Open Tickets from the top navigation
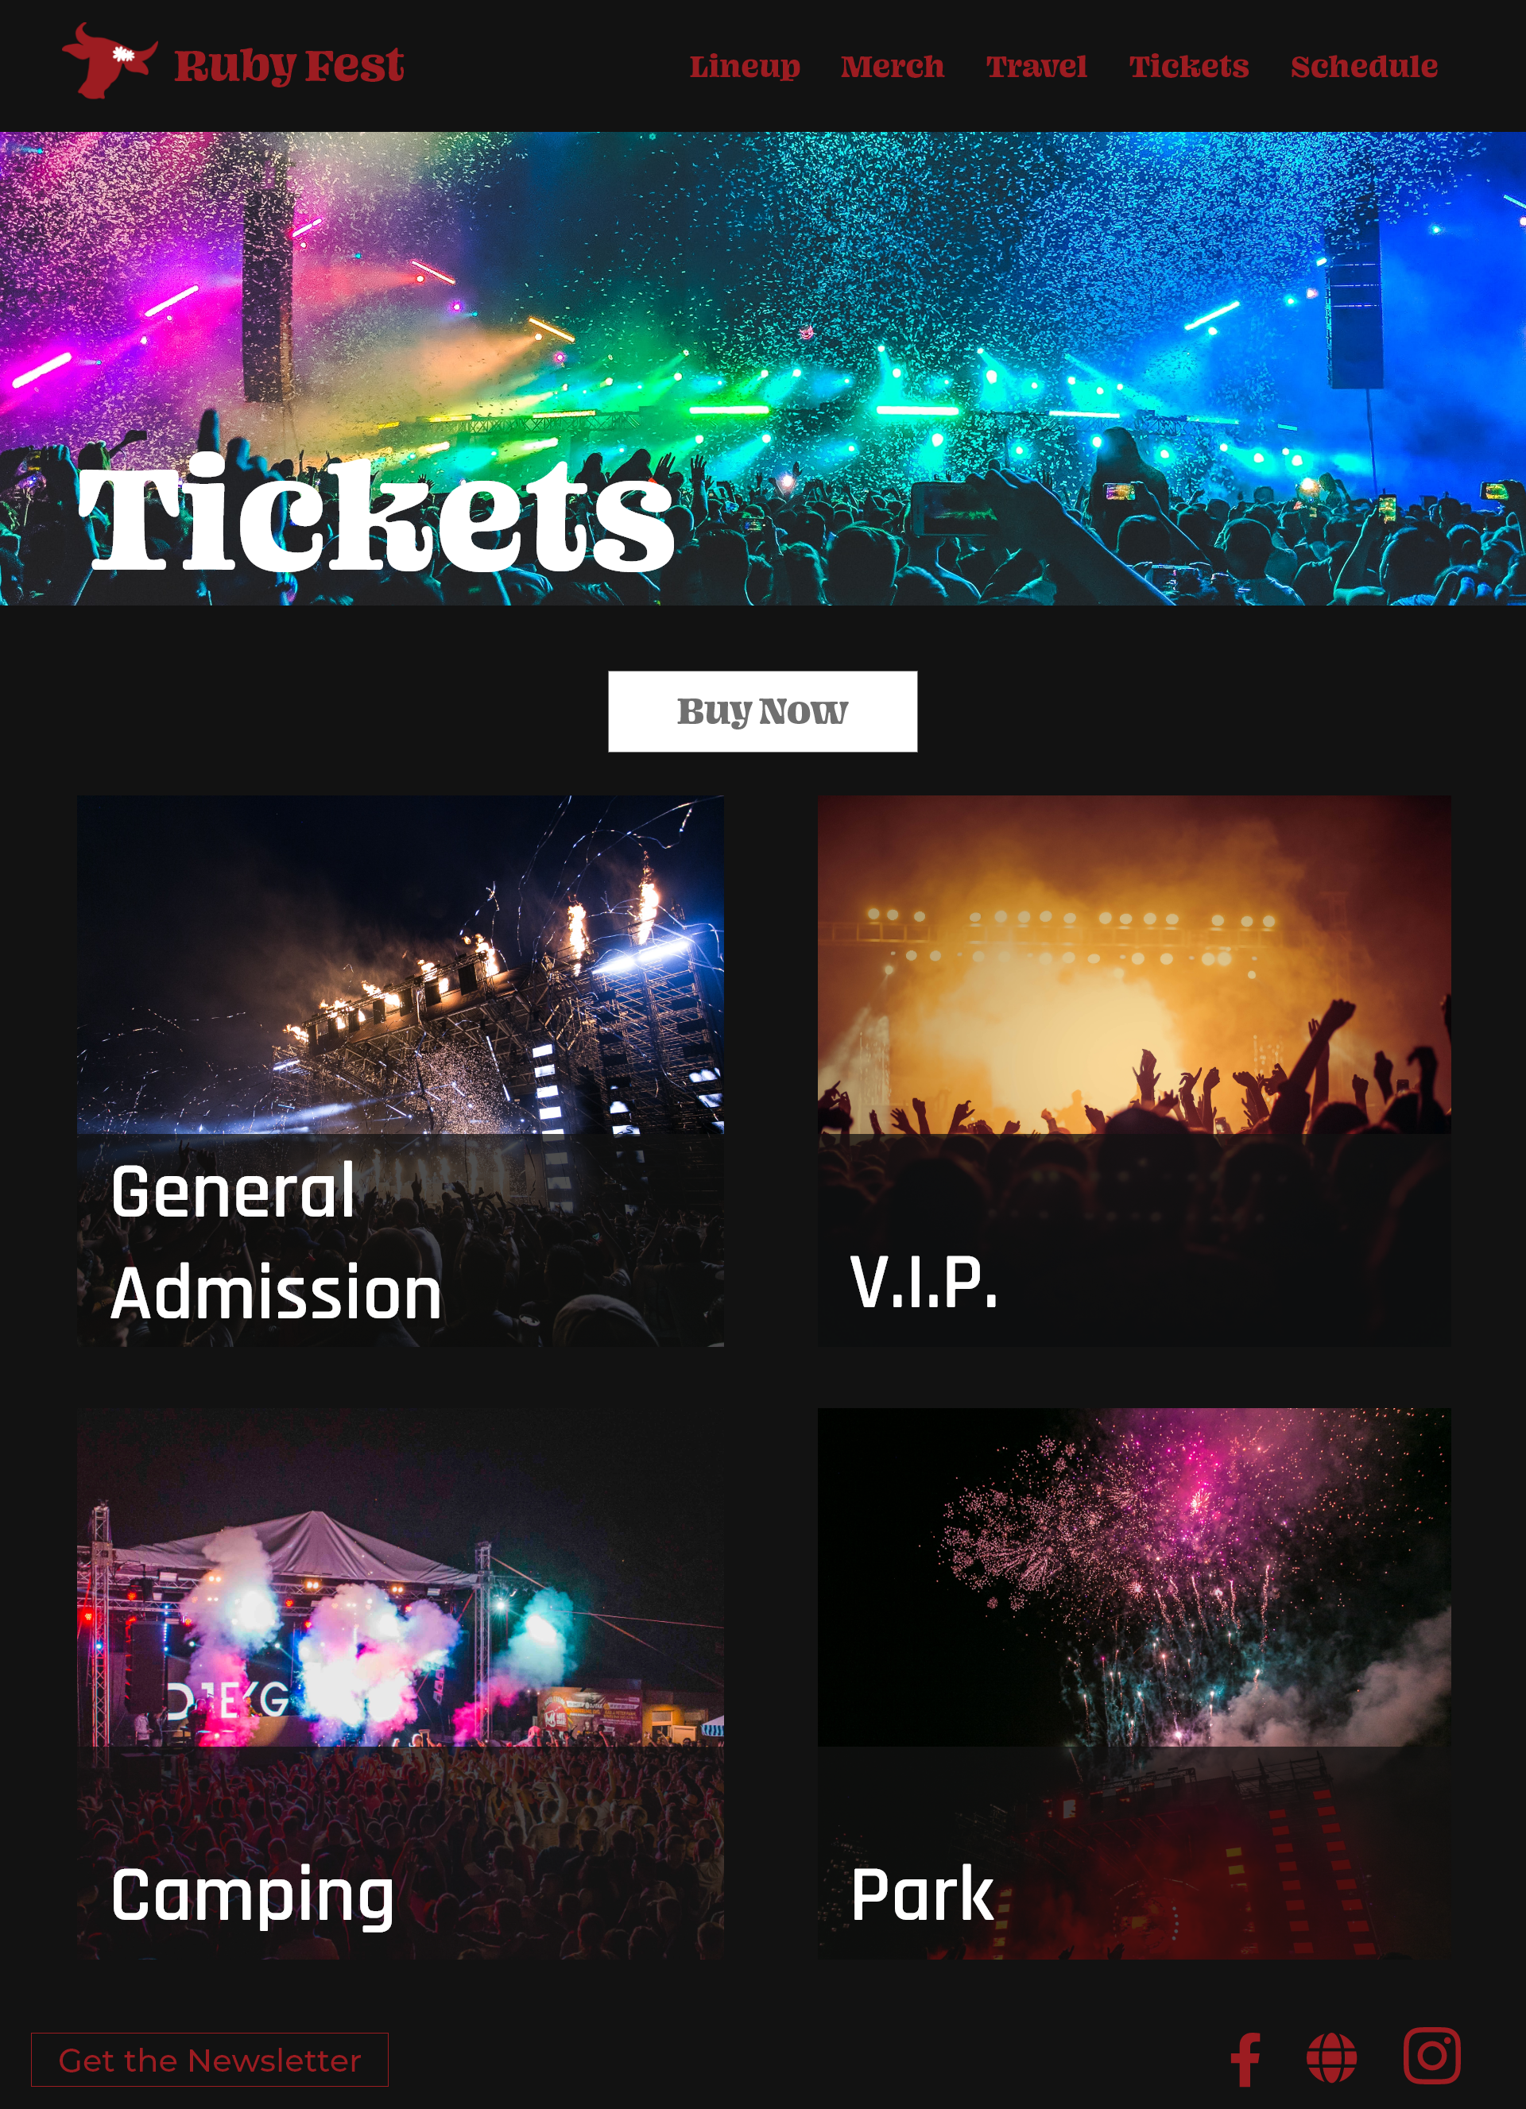Screen dimensions: 1526x2109 (x=1189, y=67)
